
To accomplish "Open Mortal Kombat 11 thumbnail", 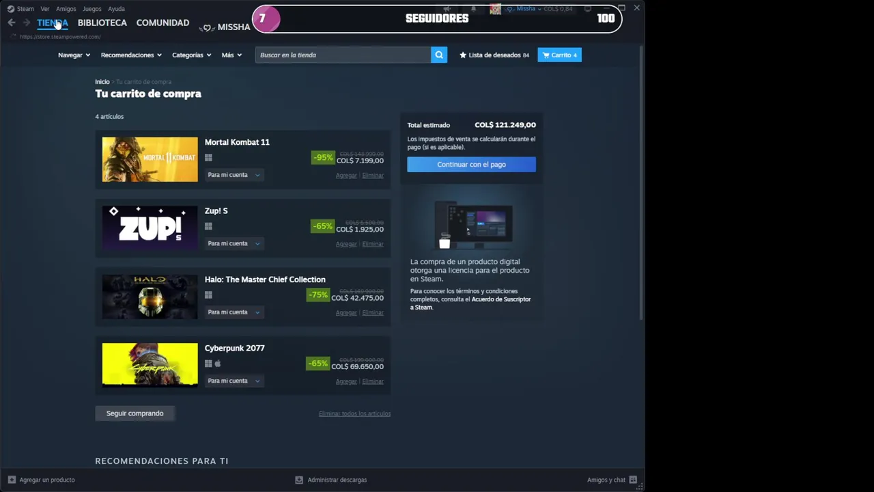I will (x=150, y=159).
